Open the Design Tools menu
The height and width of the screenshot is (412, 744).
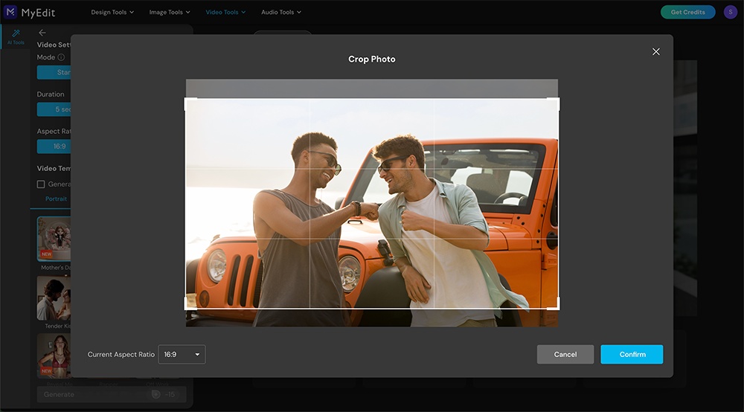point(112,13)
